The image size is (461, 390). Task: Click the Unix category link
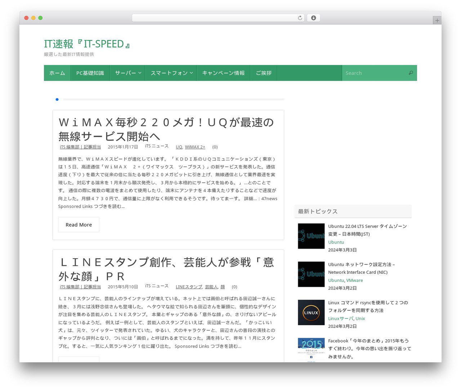(360, 318)
